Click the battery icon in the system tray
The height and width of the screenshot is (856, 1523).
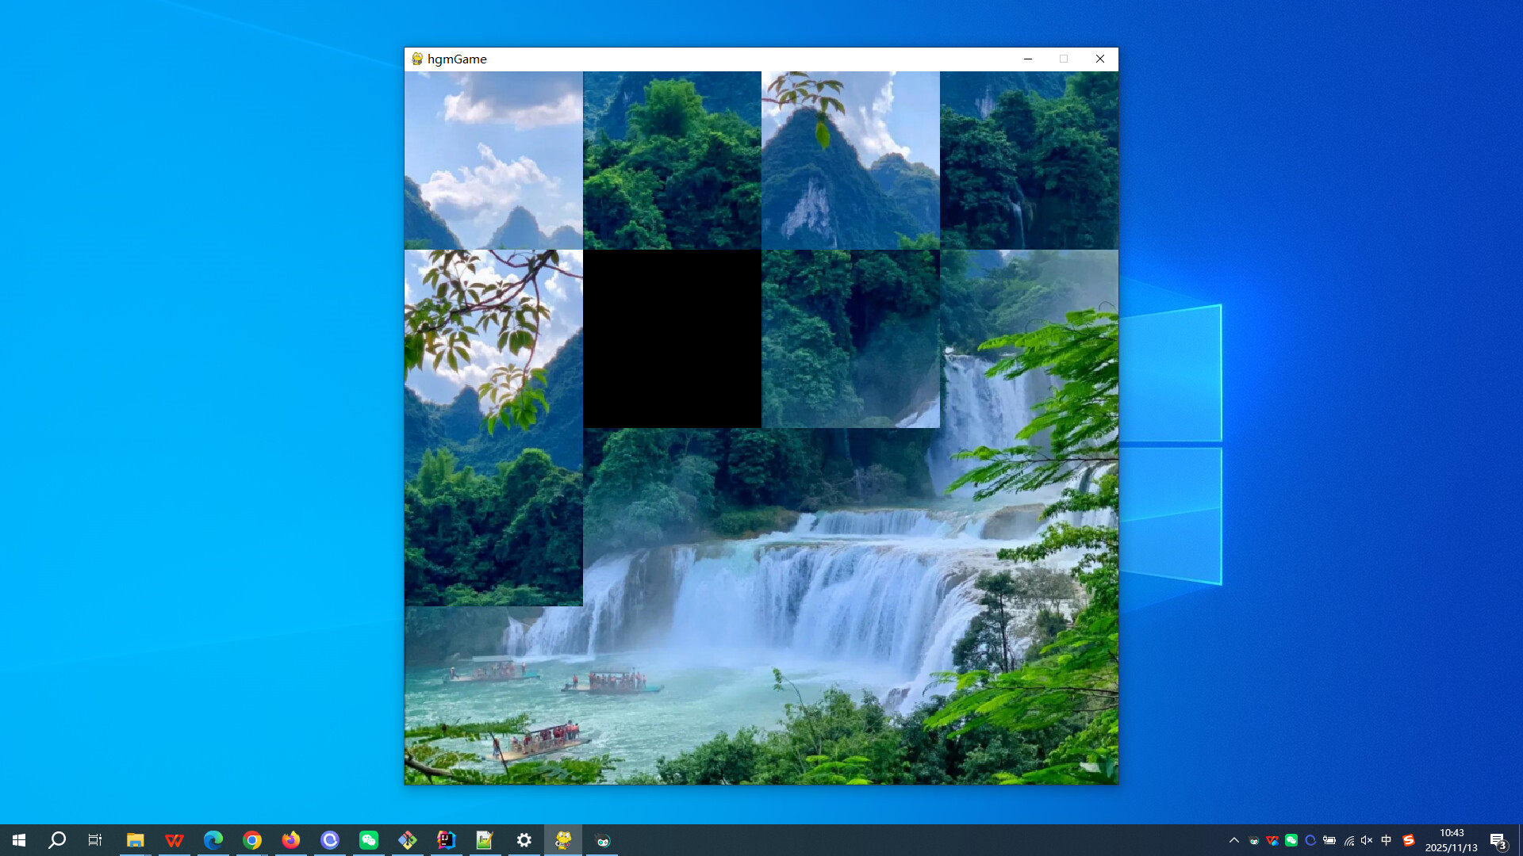1329,840
